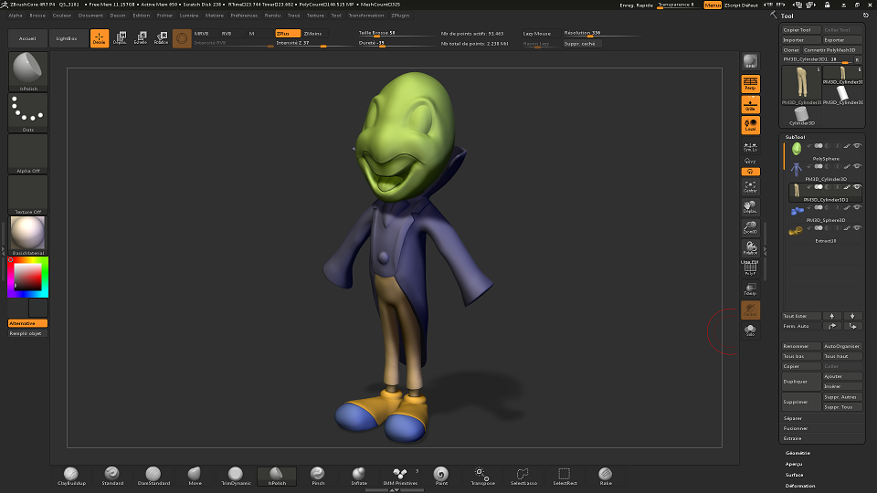
Task: Hide the PolySphere subtool with eye icon
Action: [857, 146]
